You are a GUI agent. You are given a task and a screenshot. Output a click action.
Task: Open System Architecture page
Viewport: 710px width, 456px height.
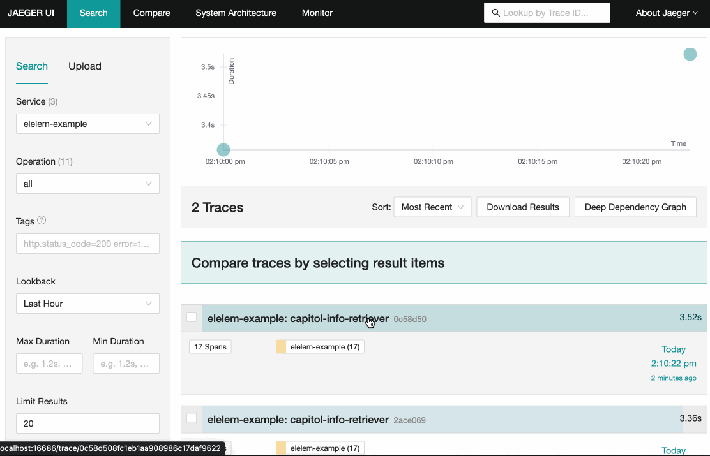[x=236, y=13]
